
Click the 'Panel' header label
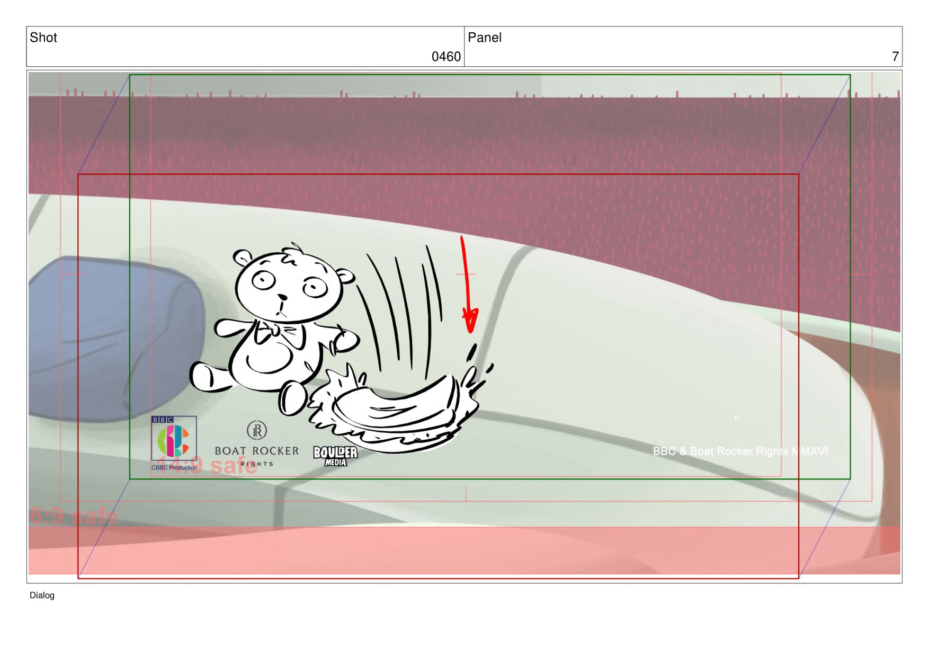coord(485,38)
